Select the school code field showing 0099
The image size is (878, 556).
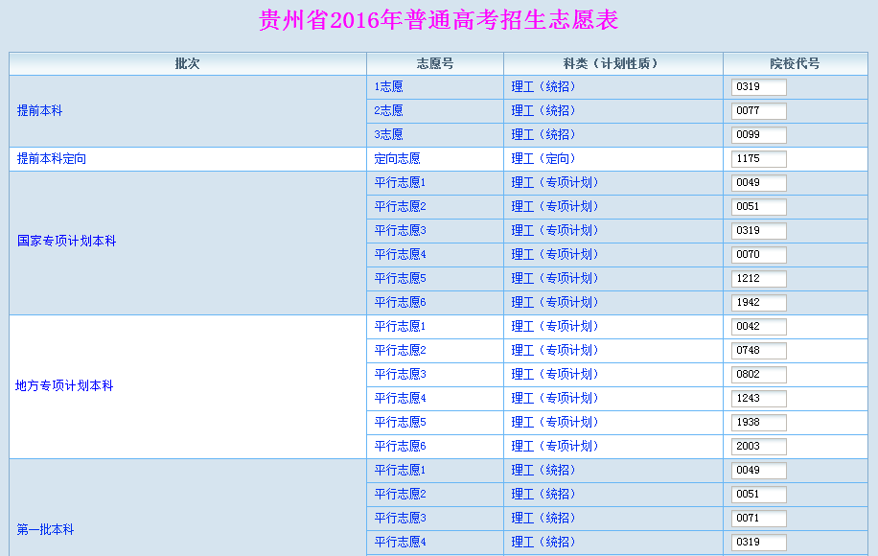point(758,135)
